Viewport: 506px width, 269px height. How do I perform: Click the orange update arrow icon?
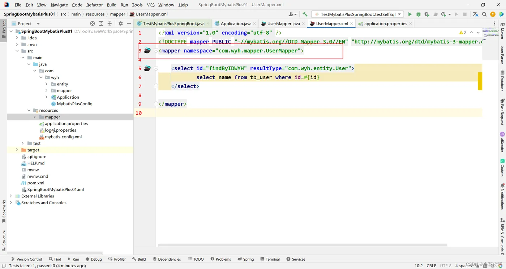(x=493, y=14)
